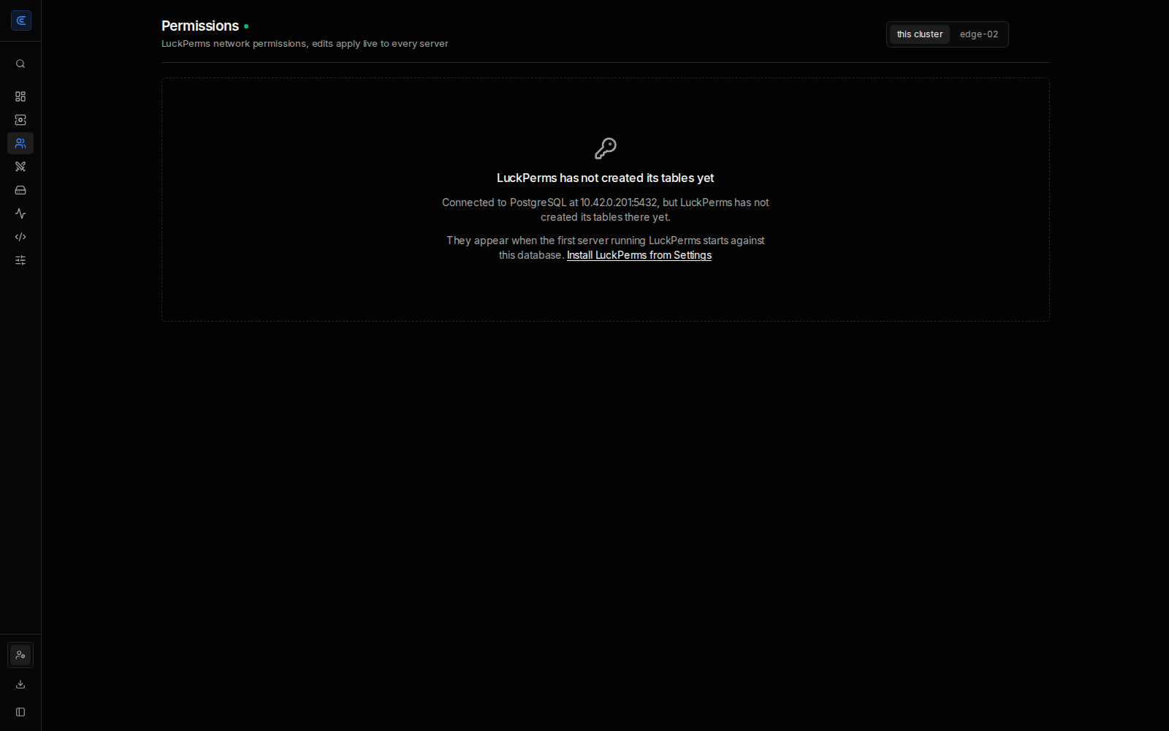This screenshot has width=1169, height=731.
Task: Click the key icon in the empty state
Action: [606, 148]
